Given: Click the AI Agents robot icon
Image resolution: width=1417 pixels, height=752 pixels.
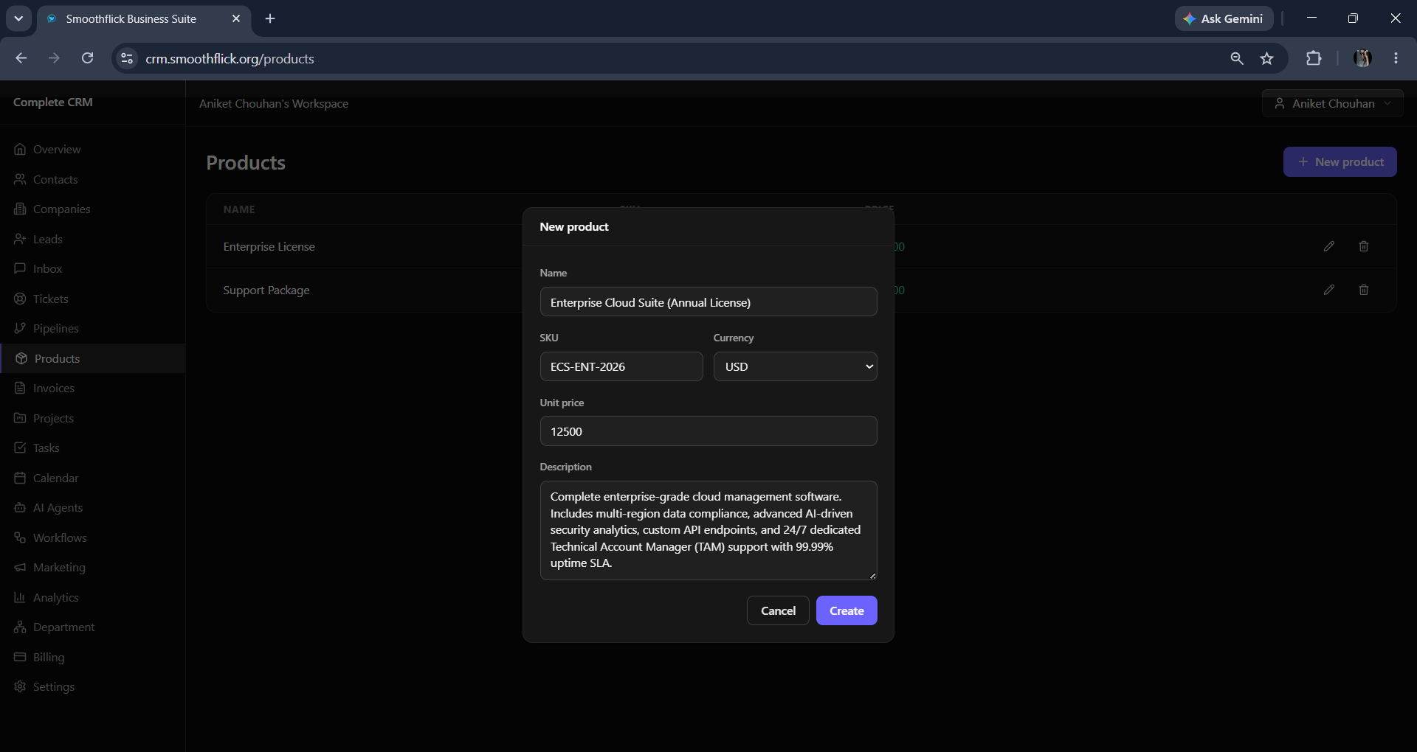Looking at the screenshot, I should [20, 507].
